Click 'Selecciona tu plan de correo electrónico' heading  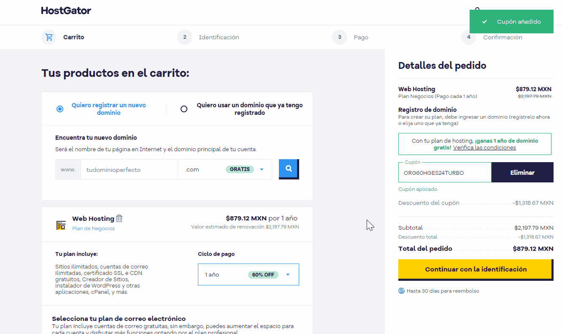119,318
